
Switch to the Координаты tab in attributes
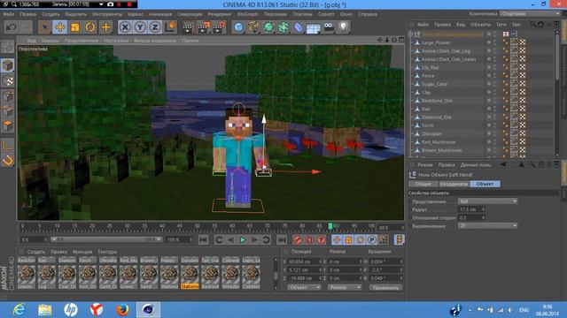pyautogui.click(x=454, y=184)
